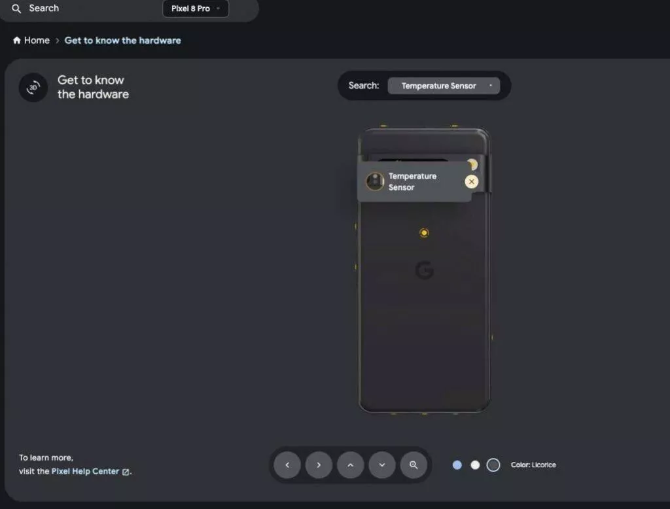Viewport: 670px width, 509px height.
Task: Select the yellow hotspot above the G logo
Action: click(x=424, y=233)
